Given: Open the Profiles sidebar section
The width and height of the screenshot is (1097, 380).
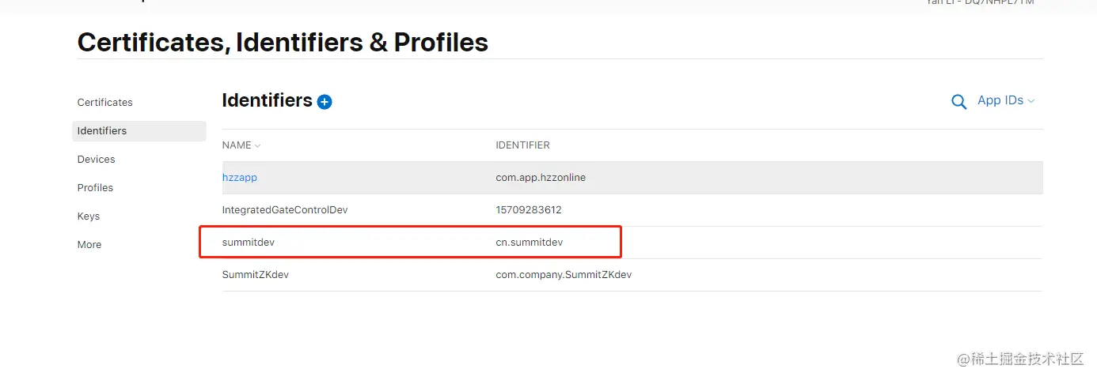Looking at the screenshot, I should coord(95,188).
